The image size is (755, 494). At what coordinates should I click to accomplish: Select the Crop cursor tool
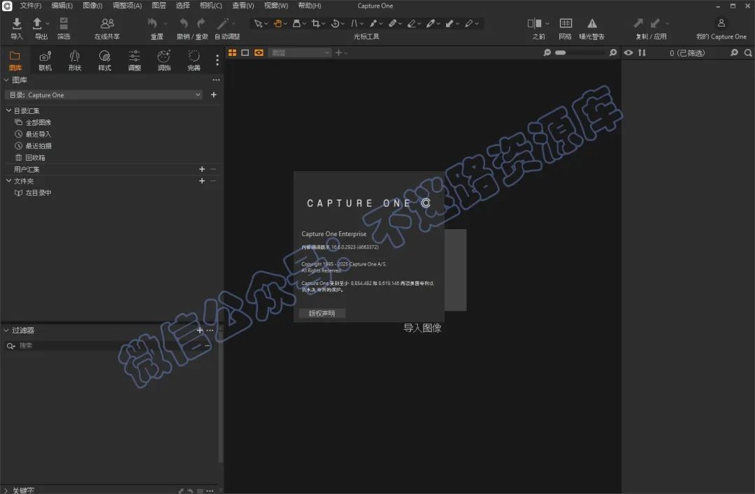coord(316,23)
